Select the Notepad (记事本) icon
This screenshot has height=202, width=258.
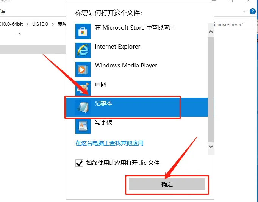tap(83, 107)
